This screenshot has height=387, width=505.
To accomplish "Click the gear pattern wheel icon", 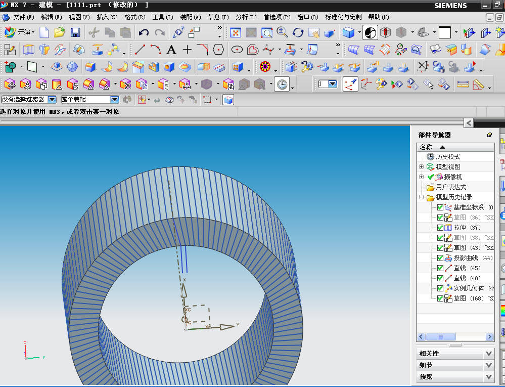I will (x=265, y=67).
